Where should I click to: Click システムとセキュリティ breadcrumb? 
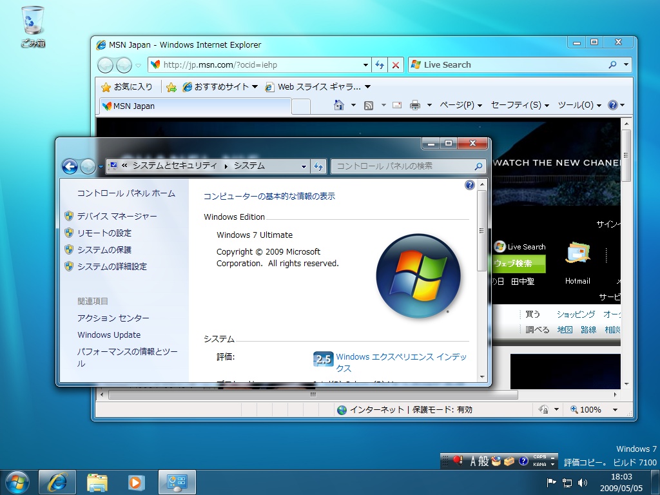pyautogui.click(x=175, y=166)
